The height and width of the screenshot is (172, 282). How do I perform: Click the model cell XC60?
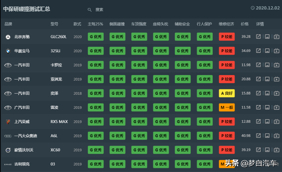[x=55, y=150]
